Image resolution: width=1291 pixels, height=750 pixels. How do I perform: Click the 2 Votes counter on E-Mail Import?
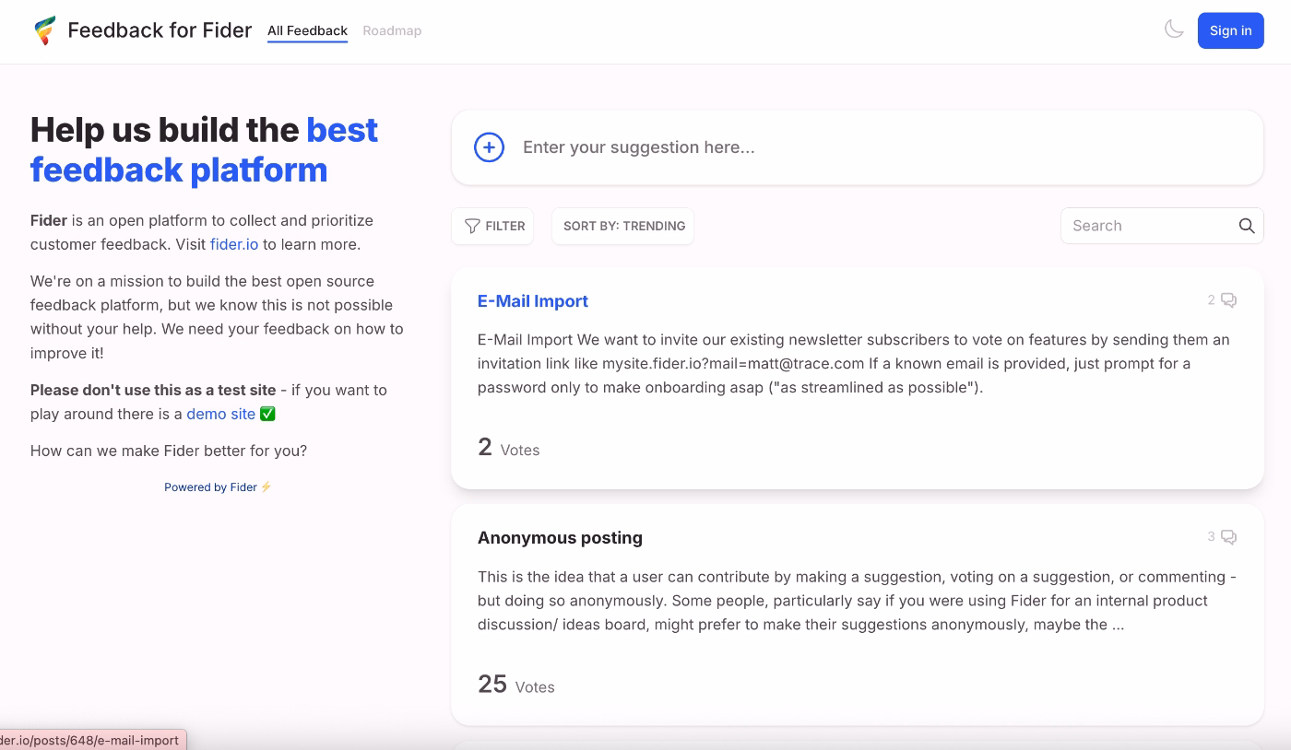[509, 448]
